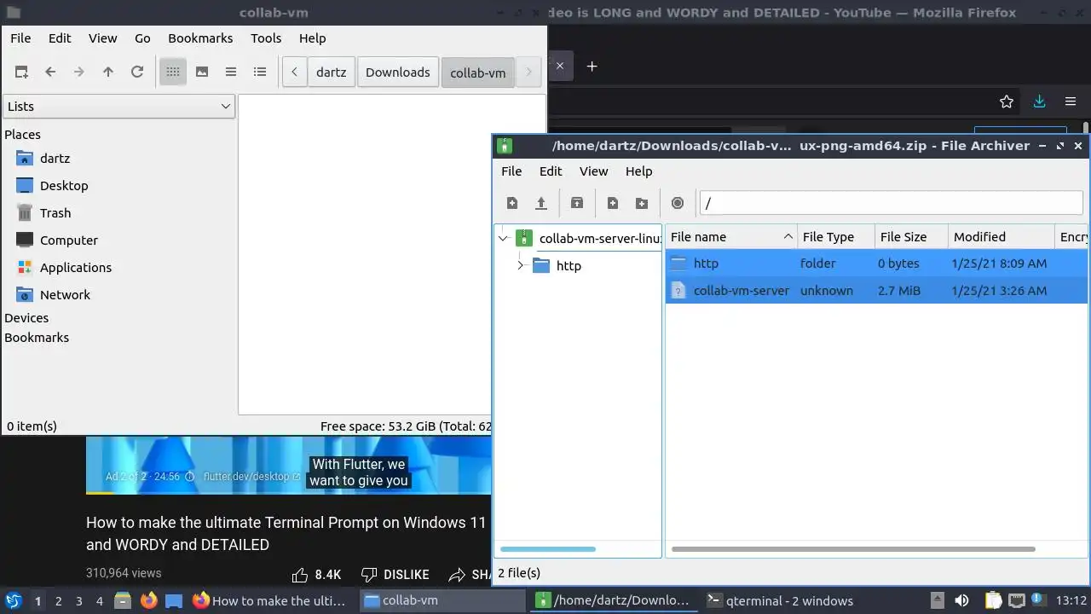Open a new tab in the file manager

coord(21,72)
